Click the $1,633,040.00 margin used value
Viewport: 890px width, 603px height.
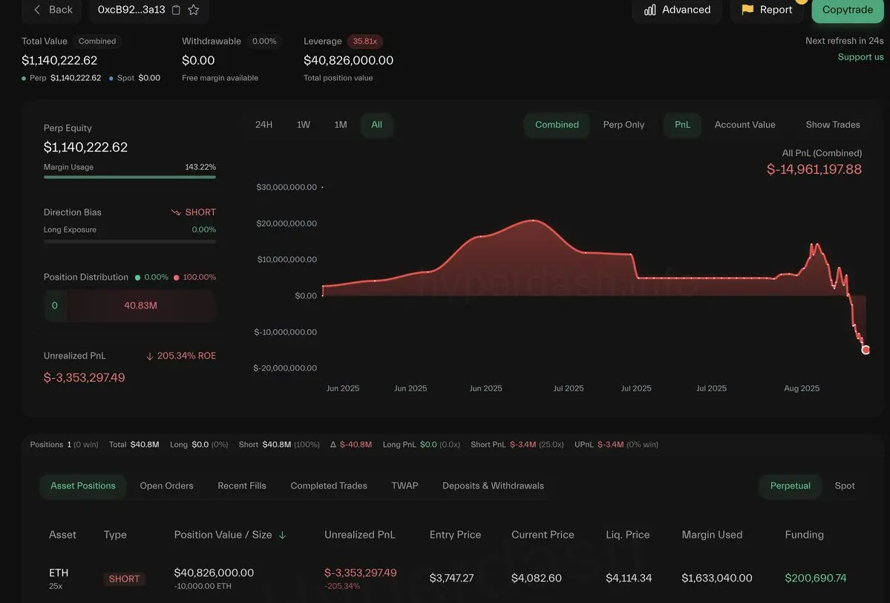[717, 578]
